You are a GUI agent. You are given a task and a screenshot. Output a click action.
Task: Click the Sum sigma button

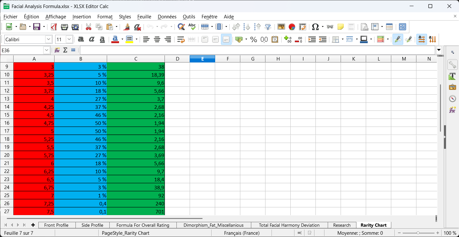[65, 50]
